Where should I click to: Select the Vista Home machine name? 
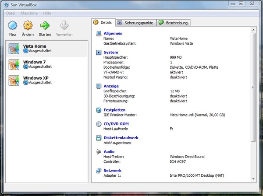(x=35, y=46)
